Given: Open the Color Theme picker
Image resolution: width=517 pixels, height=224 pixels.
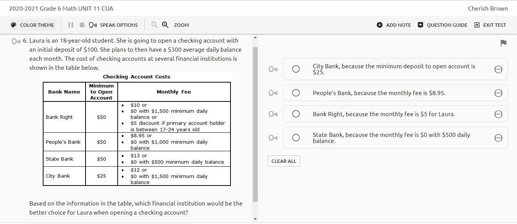Looking at the screenshot, I should pos(33,25).
